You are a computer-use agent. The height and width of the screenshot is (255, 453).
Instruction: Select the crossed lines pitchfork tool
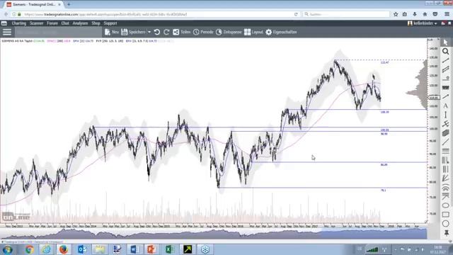click(445, 124)
